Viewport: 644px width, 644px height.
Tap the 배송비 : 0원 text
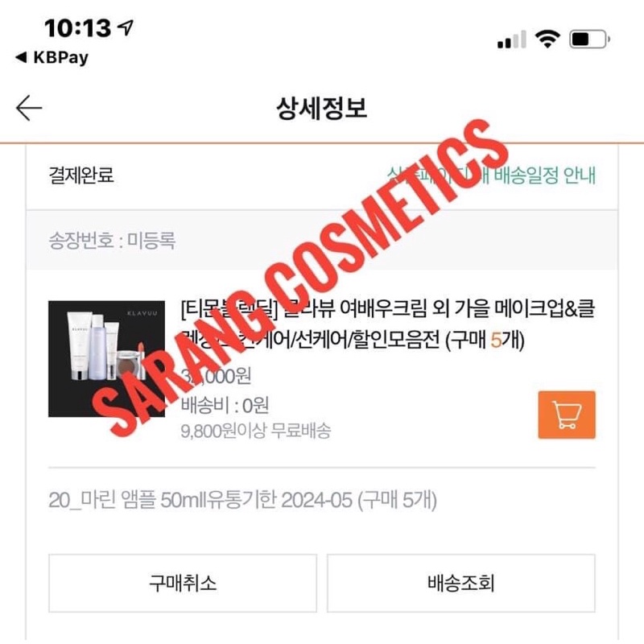pyautogui.click(x=225, y=406)
